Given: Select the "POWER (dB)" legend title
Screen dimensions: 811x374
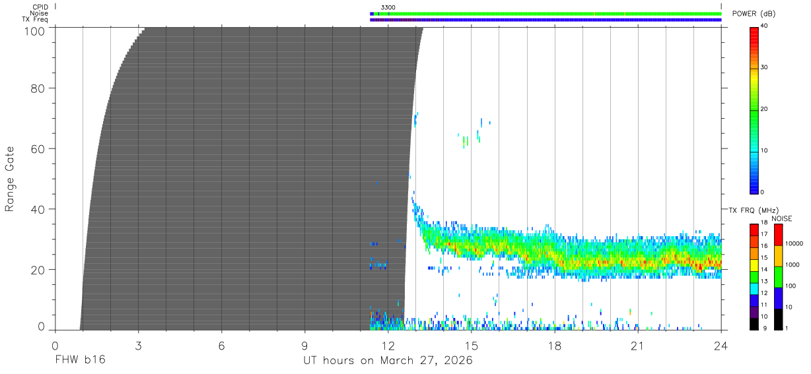Looking at the screenshot, I should point(754,13).
